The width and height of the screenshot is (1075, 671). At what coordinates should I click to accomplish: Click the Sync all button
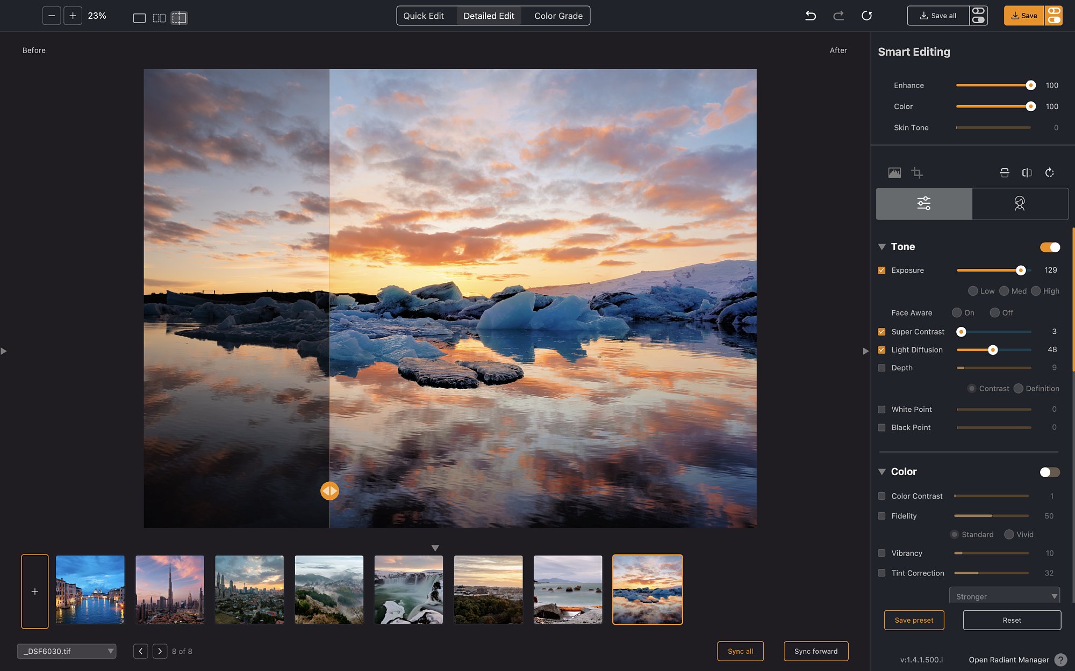tap(740, 651)
